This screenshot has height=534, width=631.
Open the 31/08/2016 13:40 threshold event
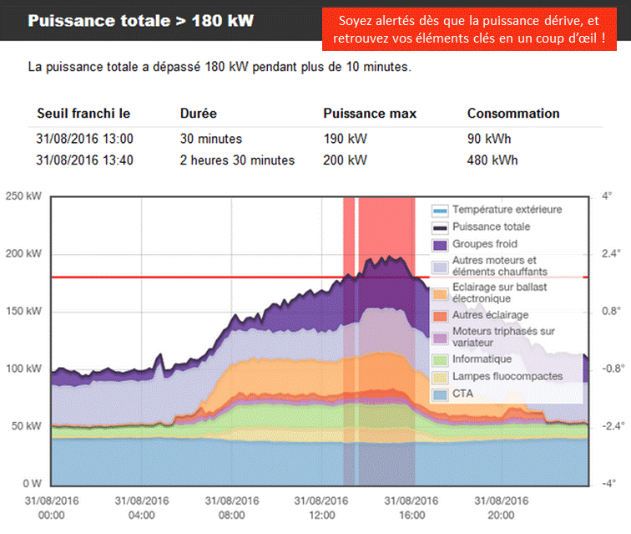tap(85, 160)
